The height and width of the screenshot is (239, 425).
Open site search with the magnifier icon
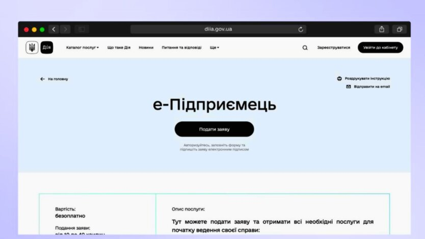(x=305, y=48)
